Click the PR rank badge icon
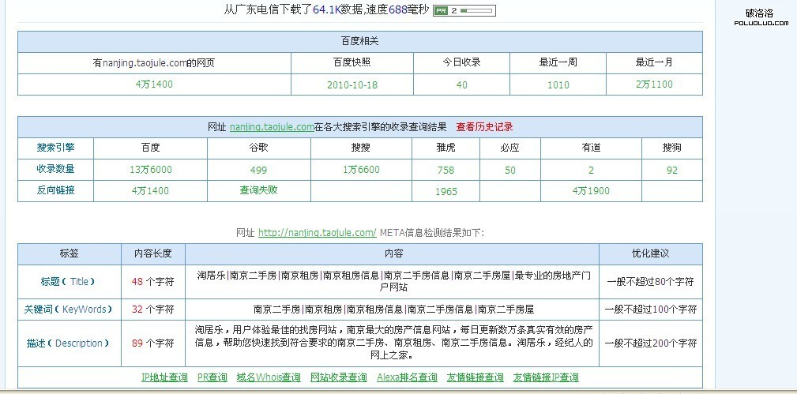The width and height of the screenshot is (797, 394). tap(442, 11)
